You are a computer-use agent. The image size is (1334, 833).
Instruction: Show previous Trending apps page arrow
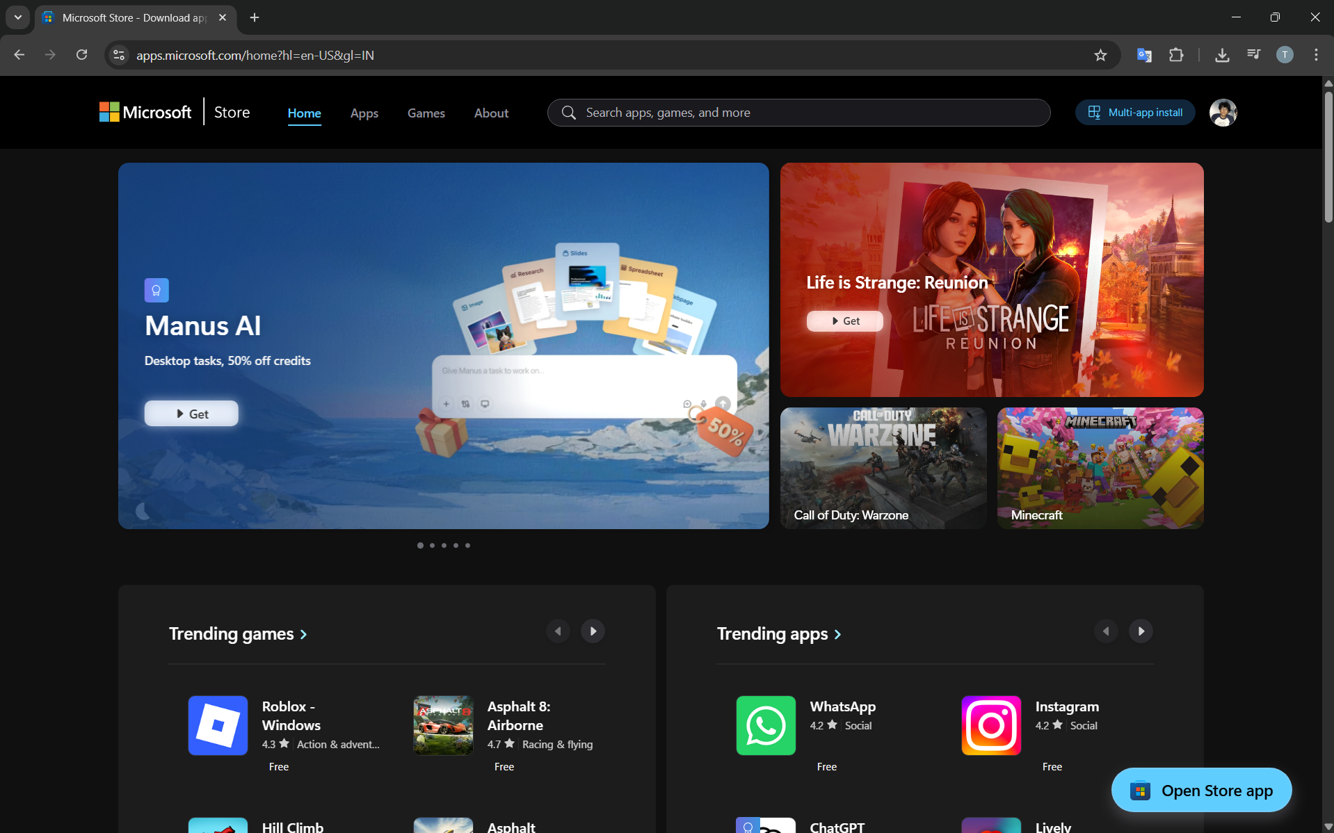coord(1106,631)
